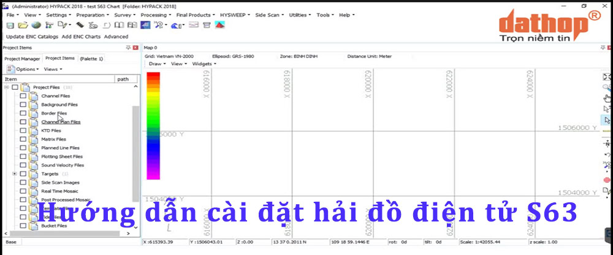
Task: Click the rainbow depth color bar
Action: click(x=153, y=125)
